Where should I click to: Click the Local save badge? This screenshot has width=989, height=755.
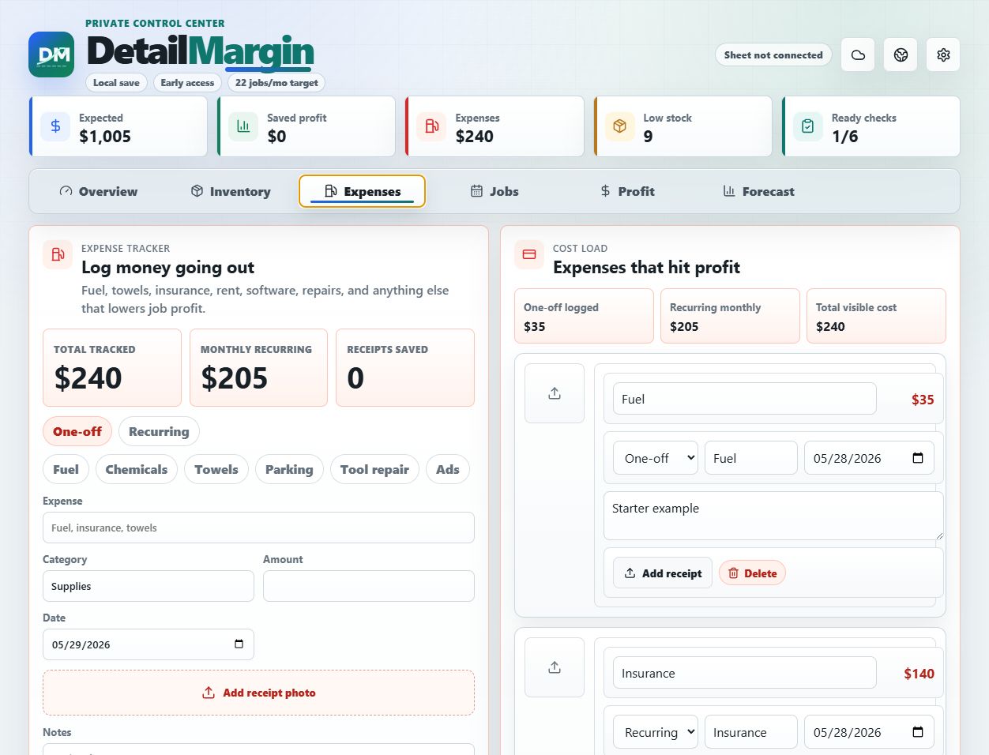click(x=116, y=82)
